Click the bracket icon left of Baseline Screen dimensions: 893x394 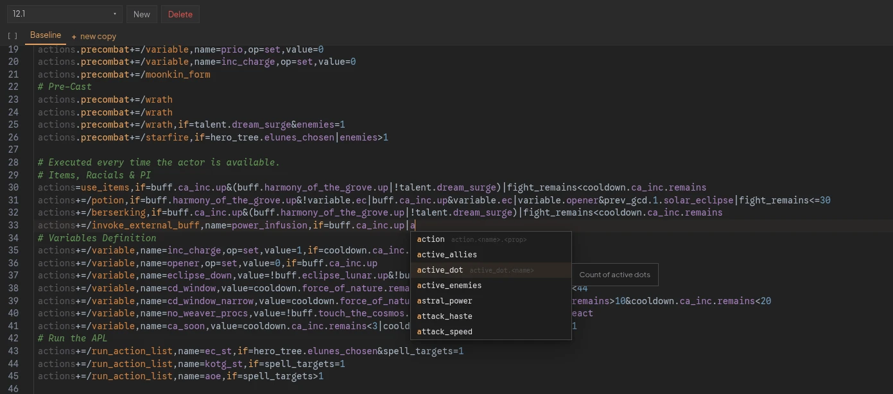click(13, 37)
